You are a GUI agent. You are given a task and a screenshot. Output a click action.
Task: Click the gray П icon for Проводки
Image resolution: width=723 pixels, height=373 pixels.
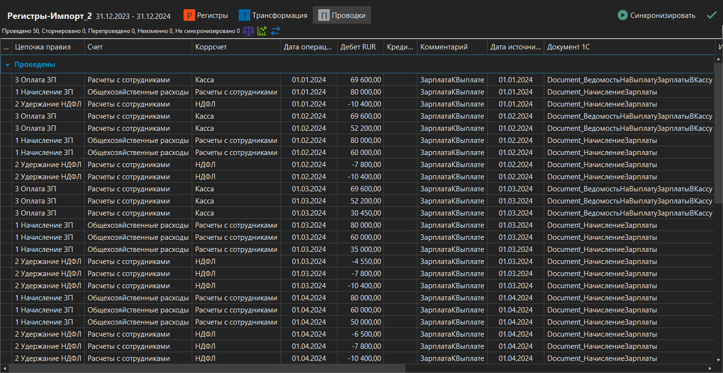coord(324,16)
